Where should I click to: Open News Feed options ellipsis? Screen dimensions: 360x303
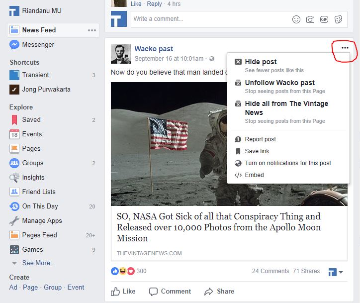click(x=92, y=30)
